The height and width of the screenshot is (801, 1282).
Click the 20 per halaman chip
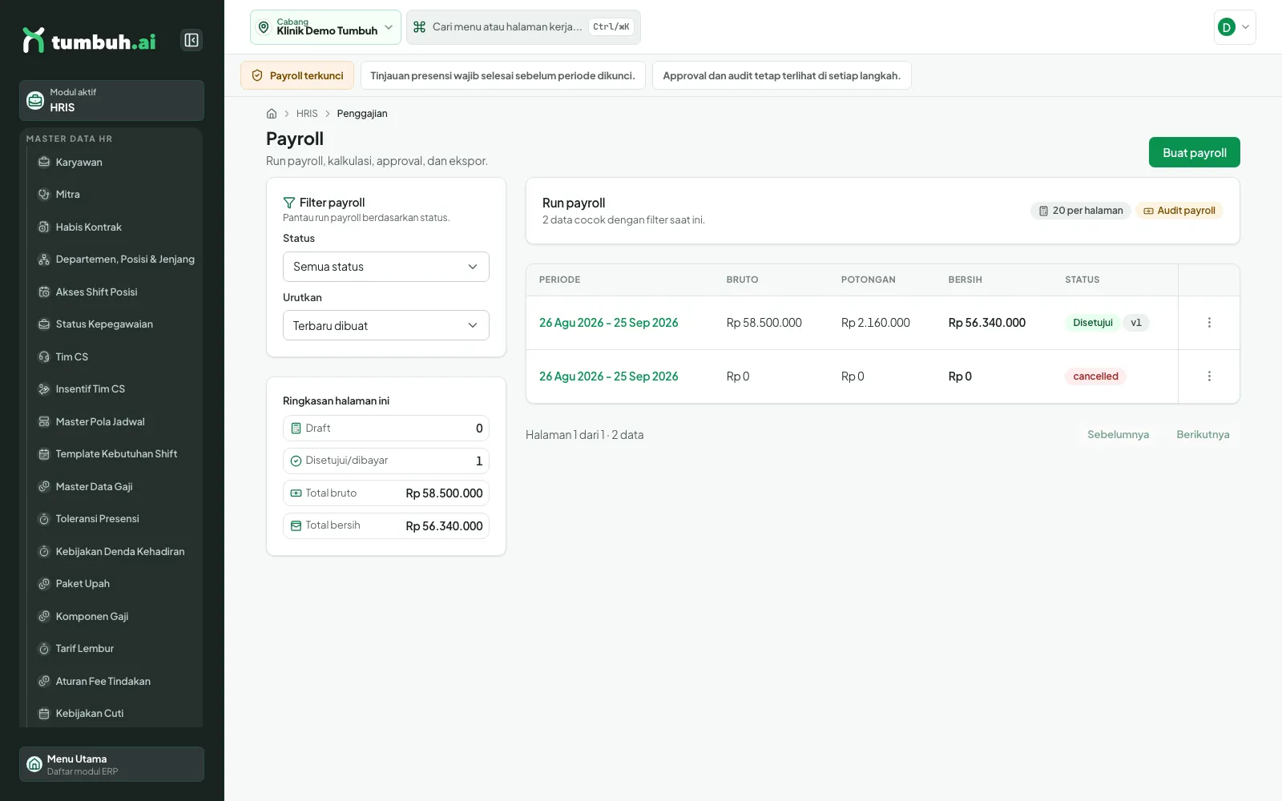[1081, 211]
